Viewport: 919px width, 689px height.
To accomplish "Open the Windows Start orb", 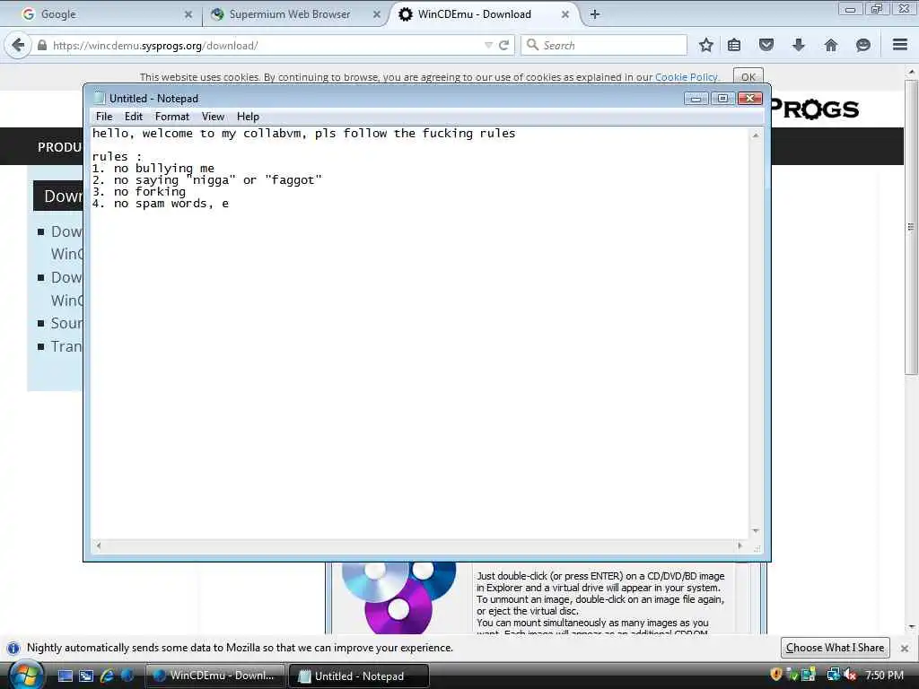I will pyautogui.click(x=26, y=675).
